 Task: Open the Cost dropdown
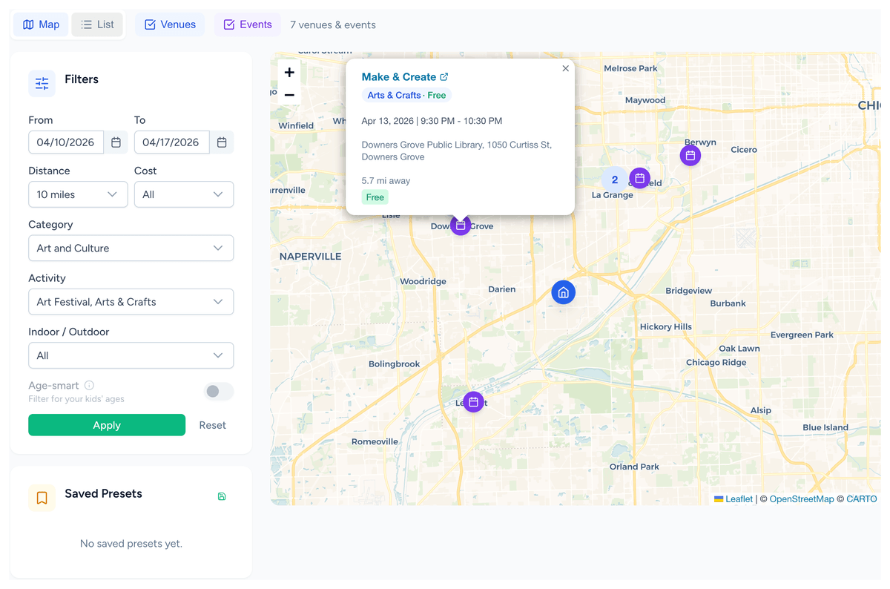184,194
